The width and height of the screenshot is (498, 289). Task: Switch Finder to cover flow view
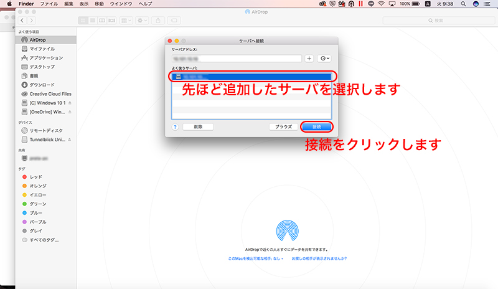[112, 21]
